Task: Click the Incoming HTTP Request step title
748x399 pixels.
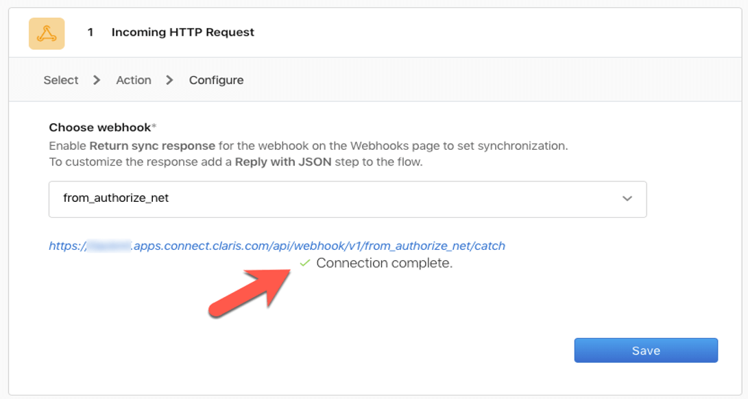Action: pos(182,32)
